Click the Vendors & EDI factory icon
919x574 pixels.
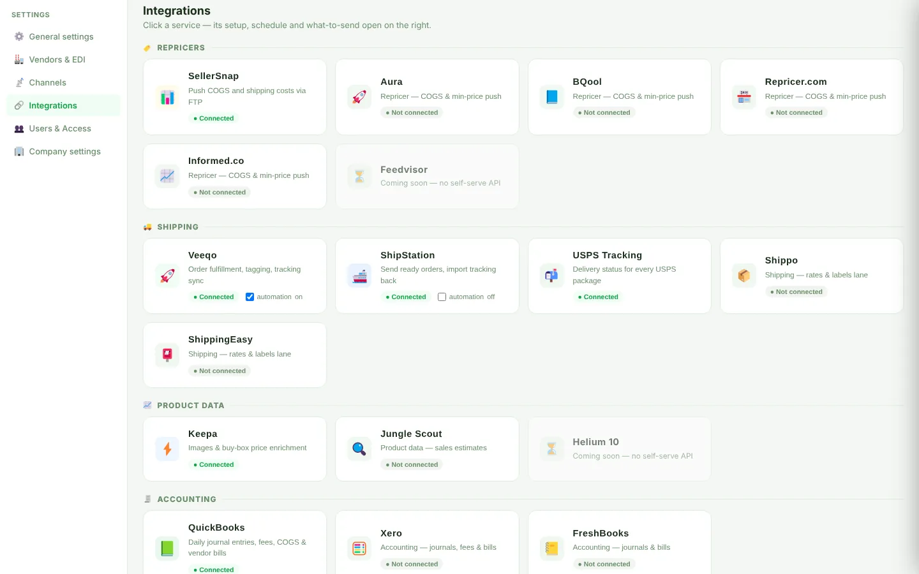coord(19,59)
